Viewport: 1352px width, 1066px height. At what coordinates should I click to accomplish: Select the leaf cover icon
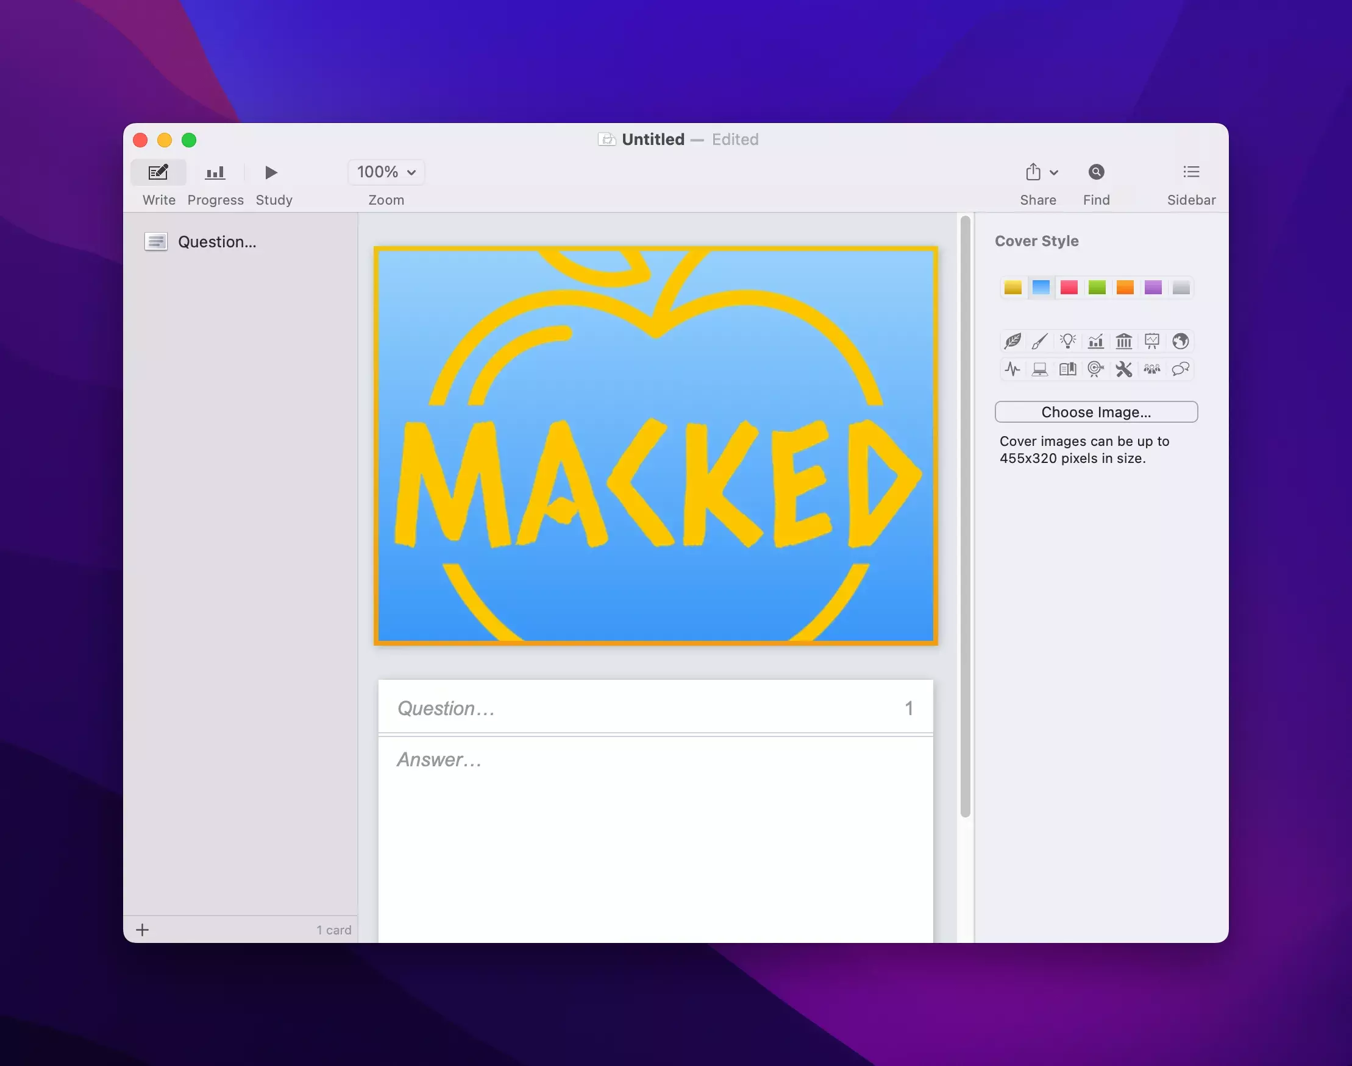point(1012,341)
